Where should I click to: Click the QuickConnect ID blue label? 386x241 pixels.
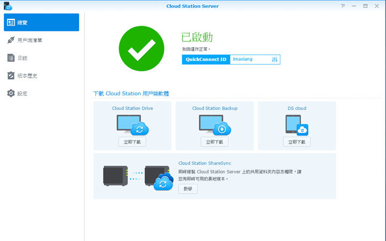(206, 59)
